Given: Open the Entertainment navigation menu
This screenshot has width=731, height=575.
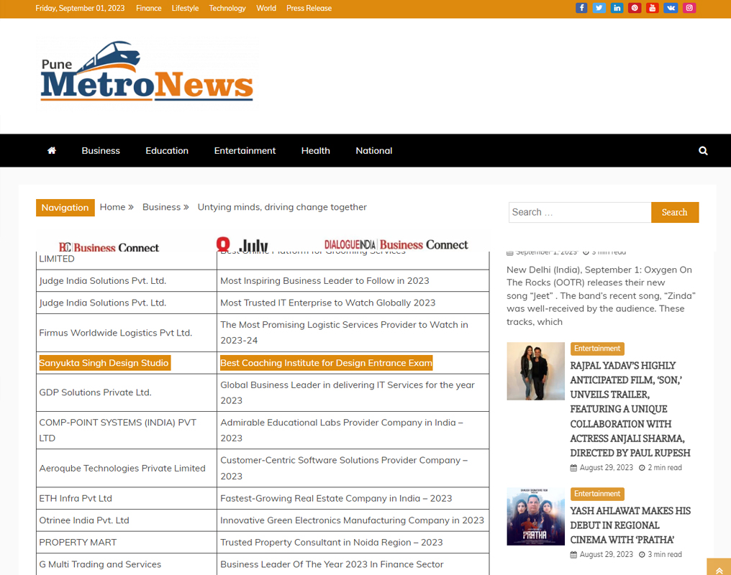Looking at the screenshot, I should [x=245, y=151].
